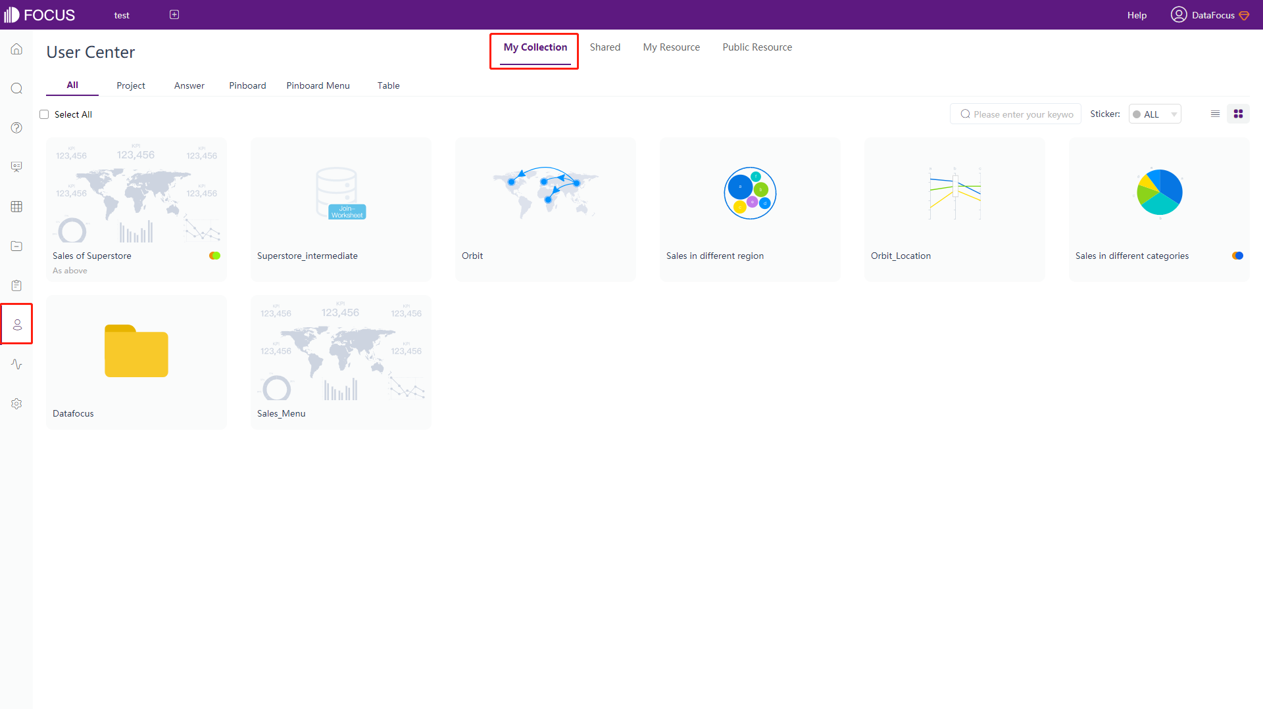Filter by Answer category tab
Screen dimensions: 1263x709
click(x=189, y=85)
